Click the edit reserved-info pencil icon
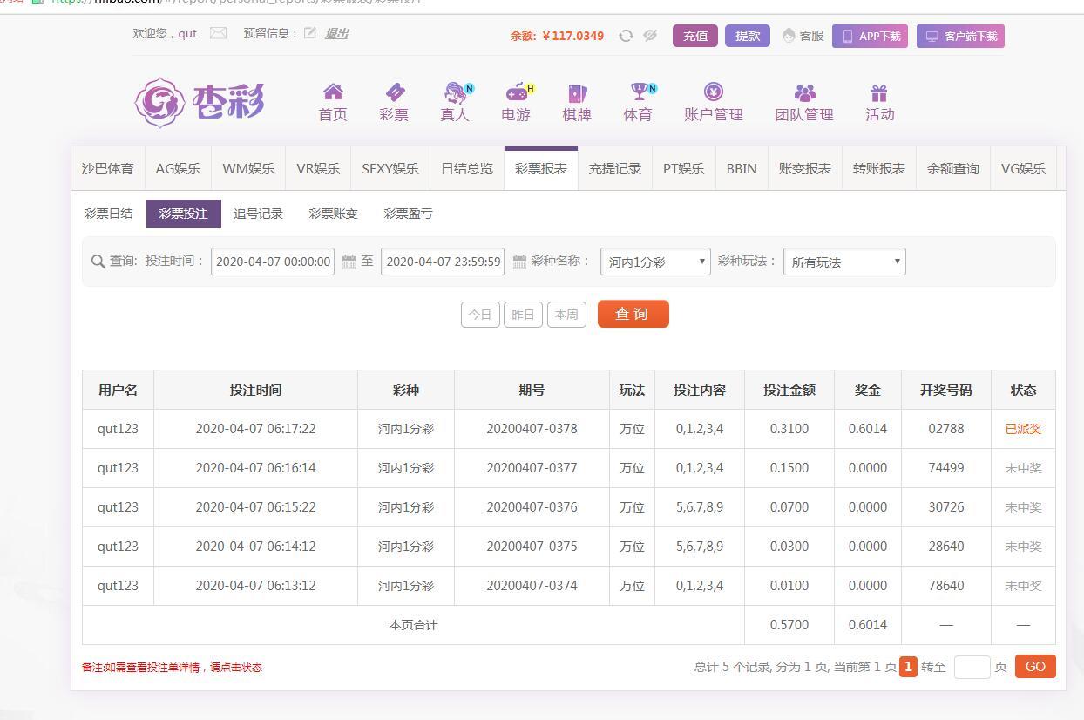This screenshot has width=1084, height=720. (310, 33)
